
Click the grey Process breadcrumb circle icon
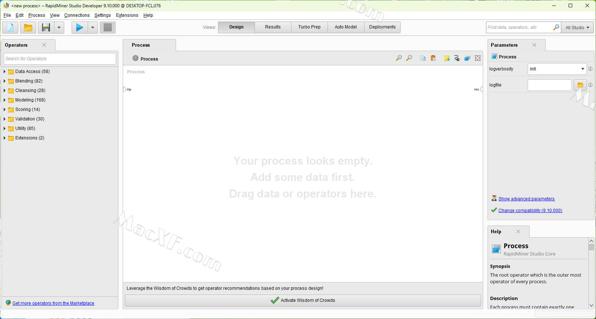pyautogui.click(x=135, y=58)
